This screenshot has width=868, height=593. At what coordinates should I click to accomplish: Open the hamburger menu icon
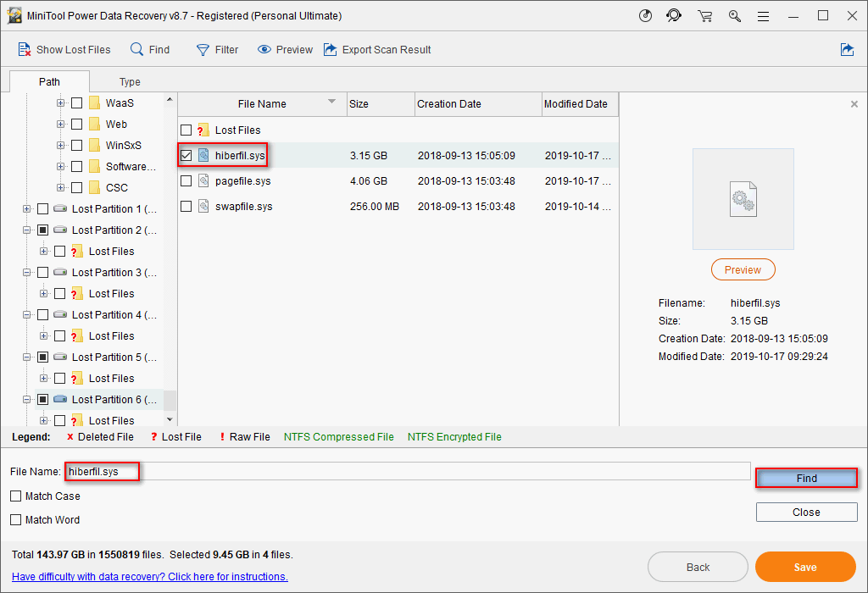tap(764, 16)
